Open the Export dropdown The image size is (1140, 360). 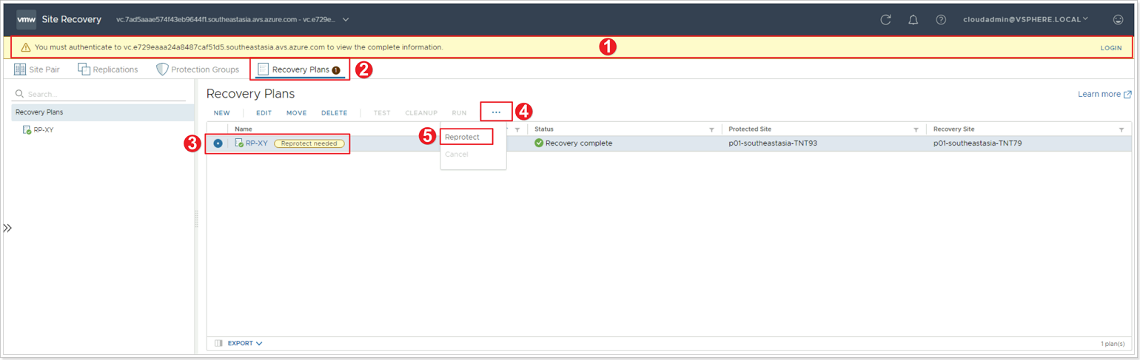(x=245, y=343)
